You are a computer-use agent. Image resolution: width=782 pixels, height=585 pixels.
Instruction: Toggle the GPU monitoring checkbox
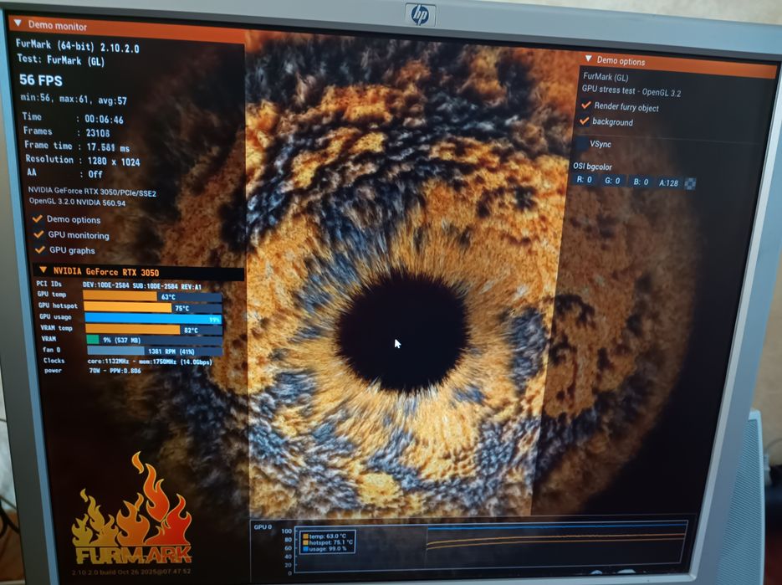click(38, 234)
